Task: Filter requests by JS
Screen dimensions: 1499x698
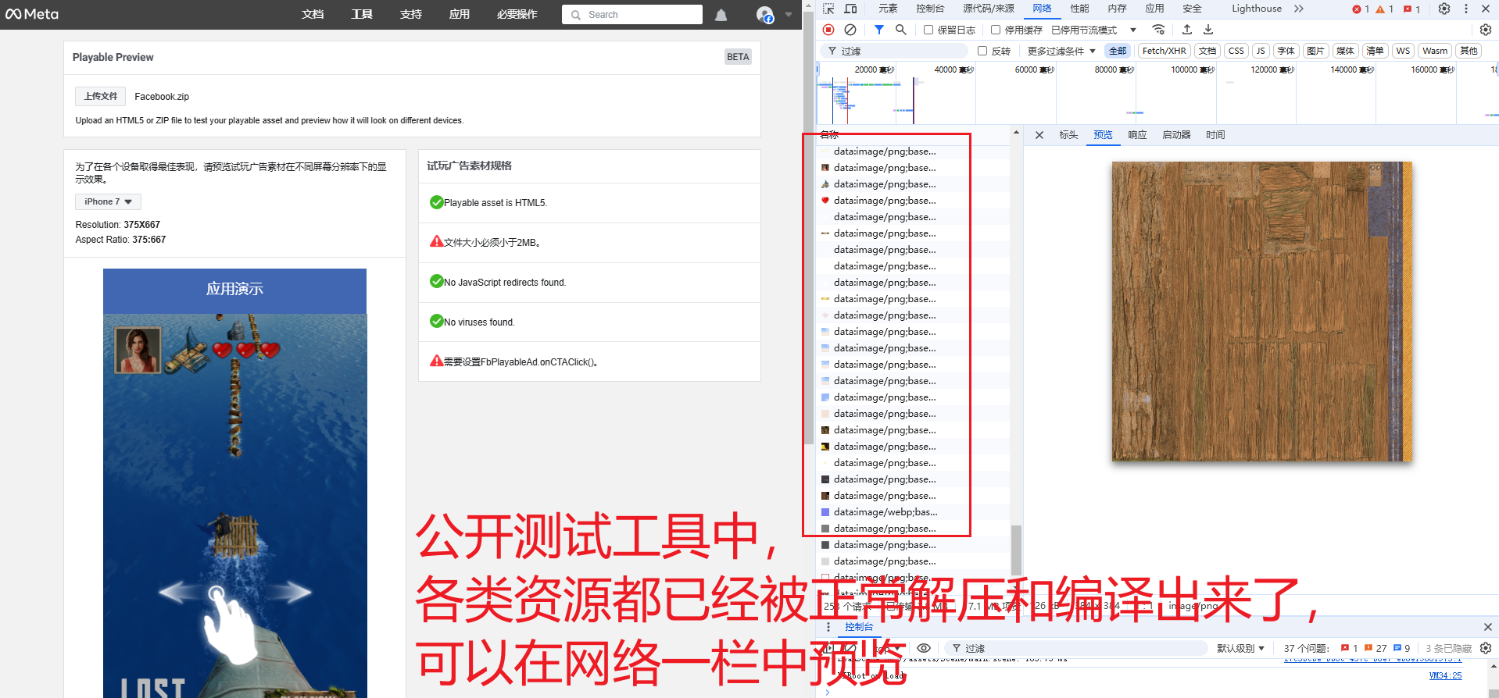Action: pos(1260,51)
